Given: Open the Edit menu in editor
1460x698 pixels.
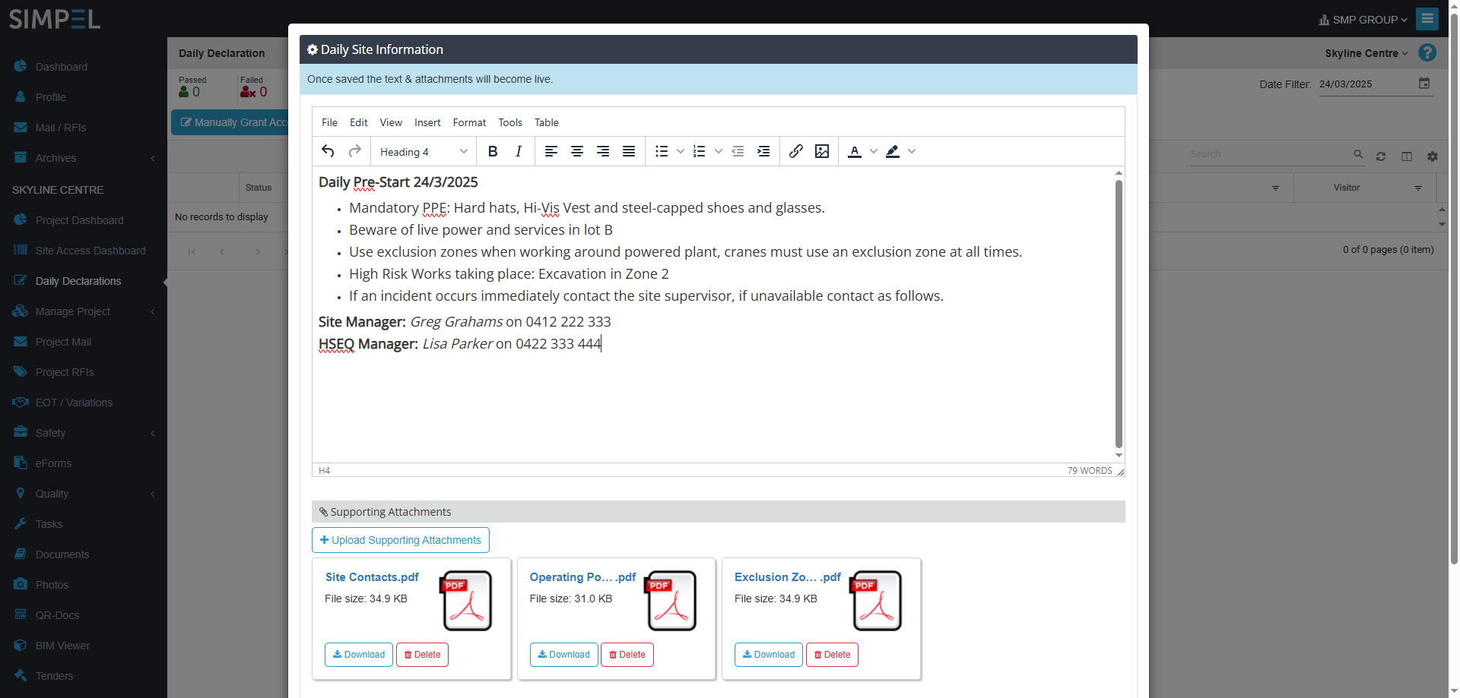Looking at the screenshot, I should pyautogui.click(x=358, y=122).
